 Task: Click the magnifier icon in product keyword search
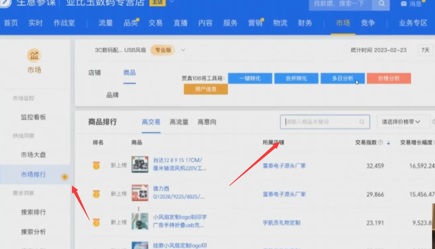point(362,122)
